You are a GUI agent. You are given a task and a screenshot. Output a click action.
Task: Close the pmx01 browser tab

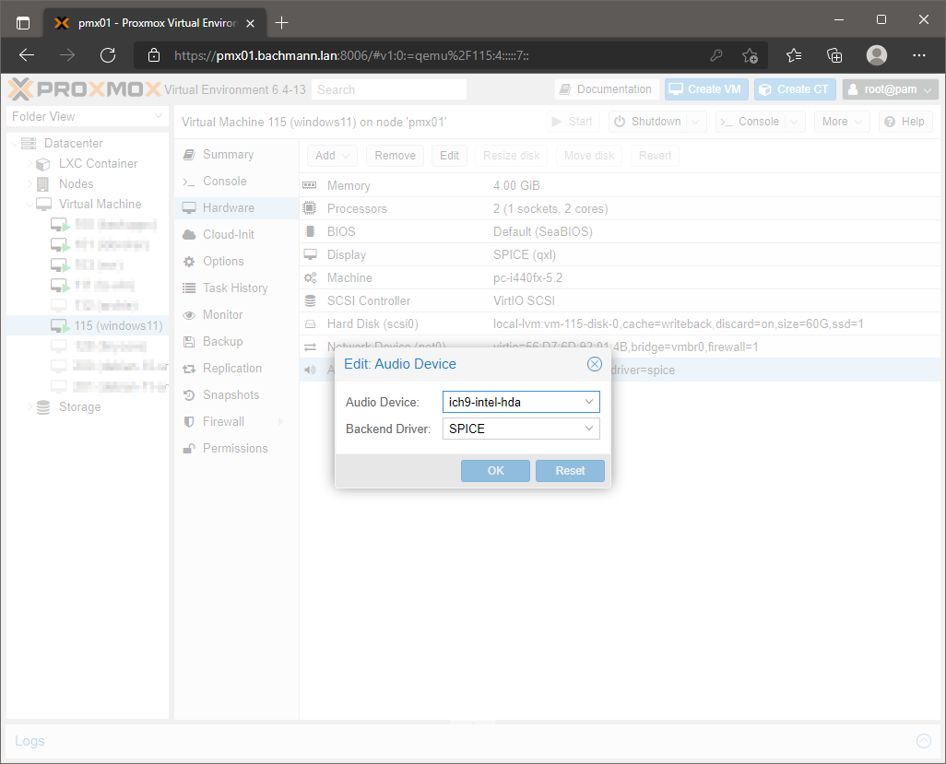(251, 24)
